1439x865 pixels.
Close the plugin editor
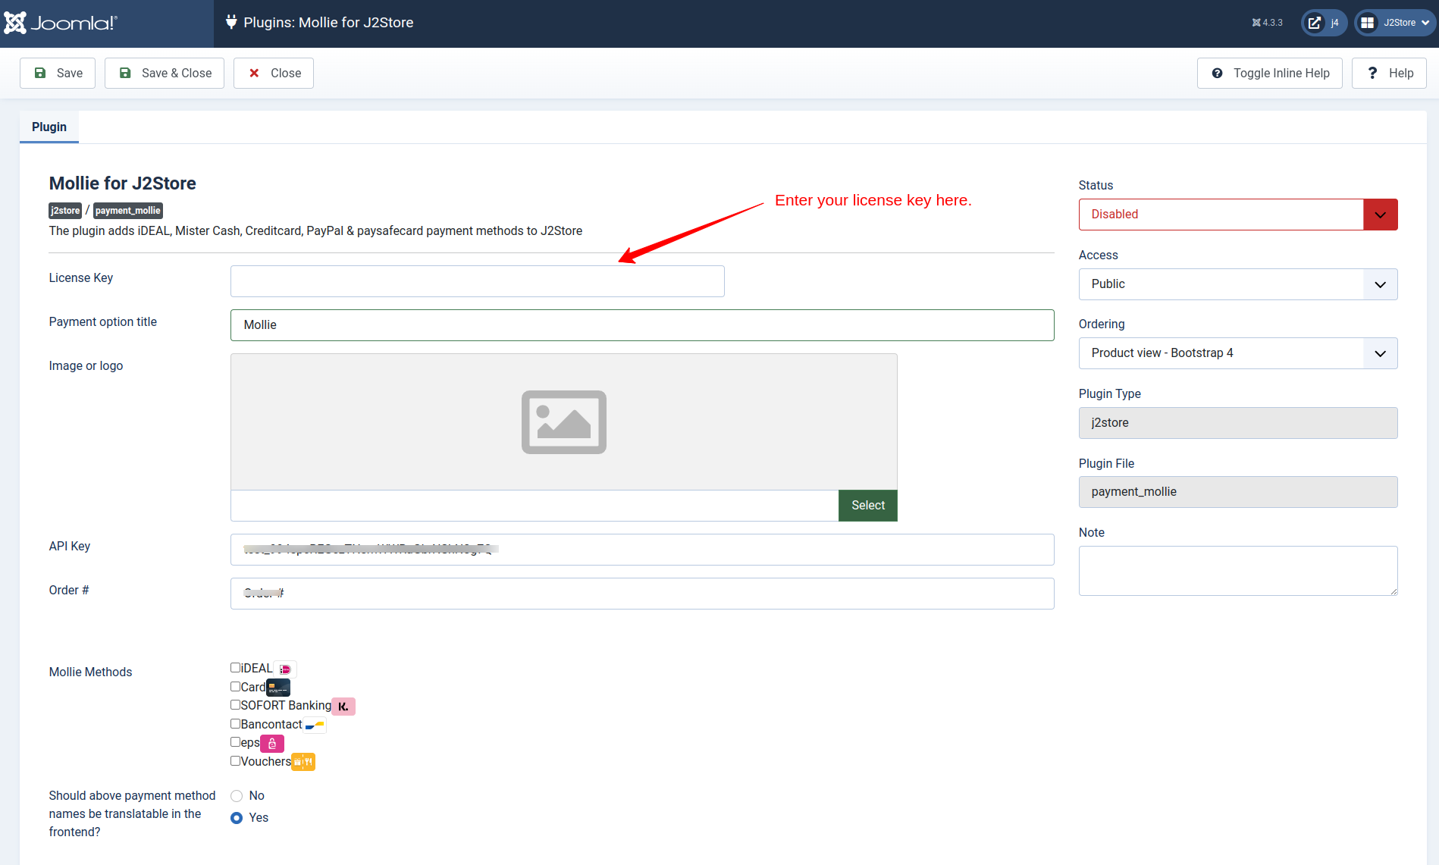click(274, 73)
